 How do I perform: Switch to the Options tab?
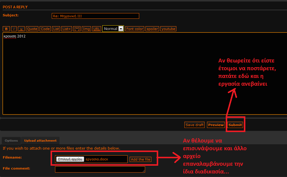(11, 140)
